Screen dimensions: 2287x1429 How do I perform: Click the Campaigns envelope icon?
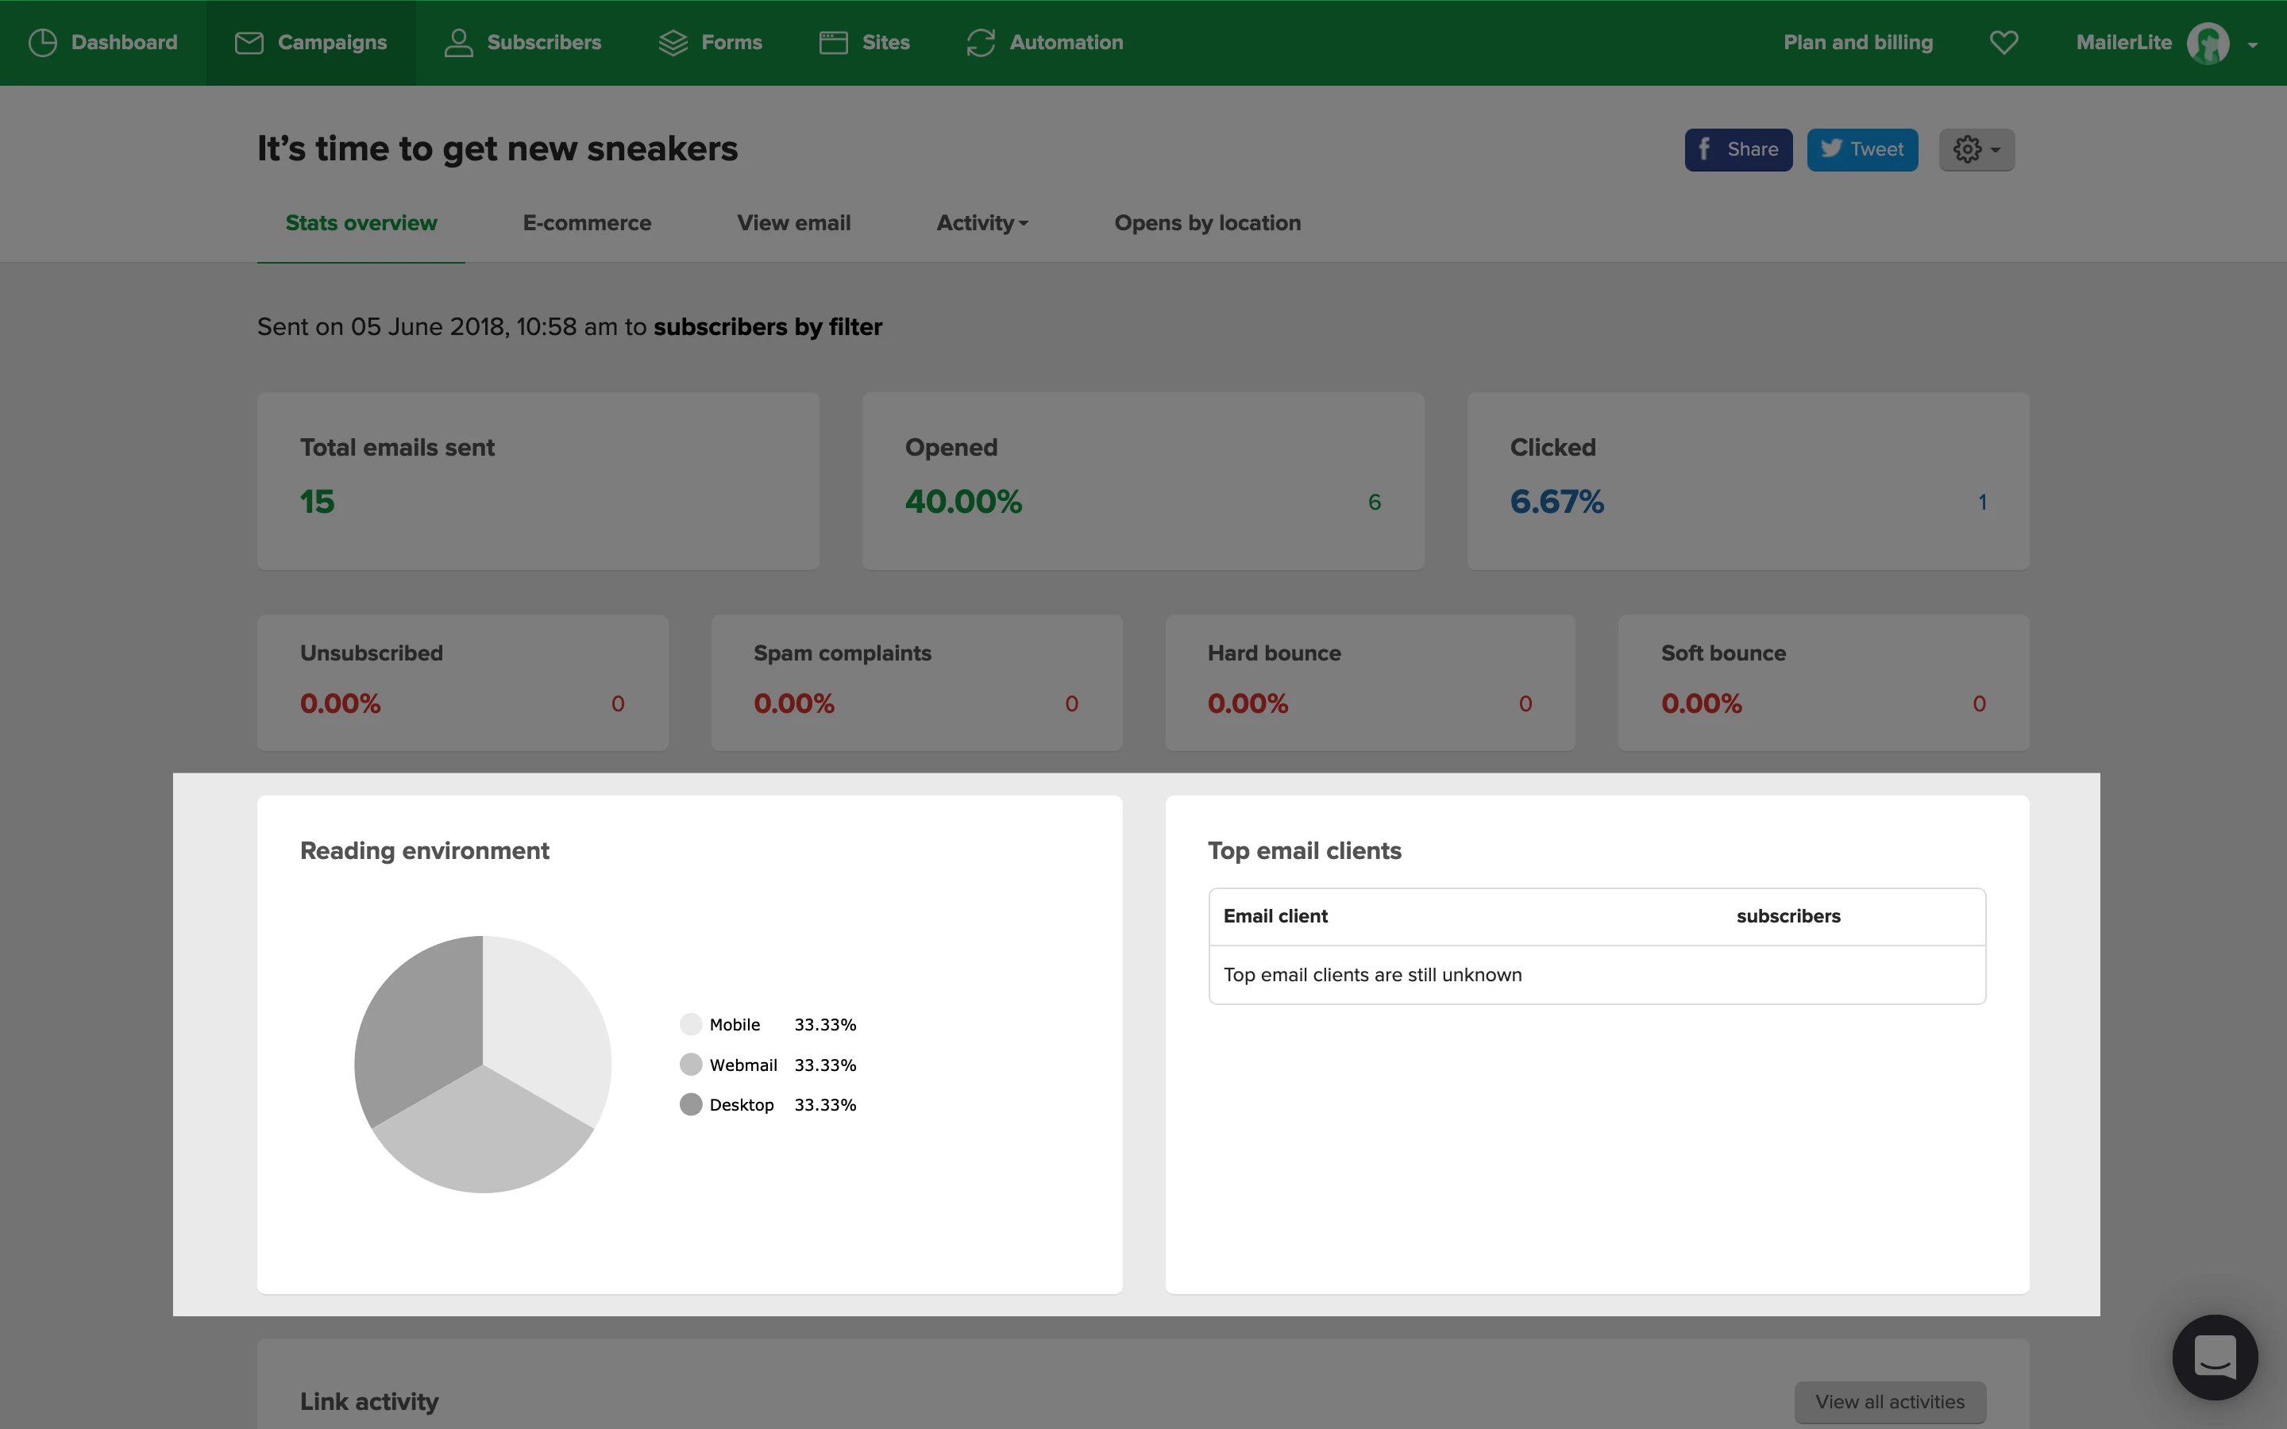click(x=249, y=43)
